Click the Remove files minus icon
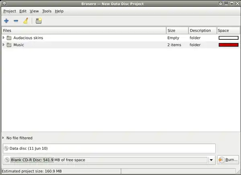Viewport: 241px width, 175px height. [16, 21]
